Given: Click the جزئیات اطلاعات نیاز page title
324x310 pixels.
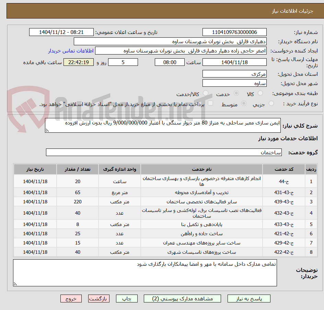Looking at the screenshot, I should tap(292, 11).
